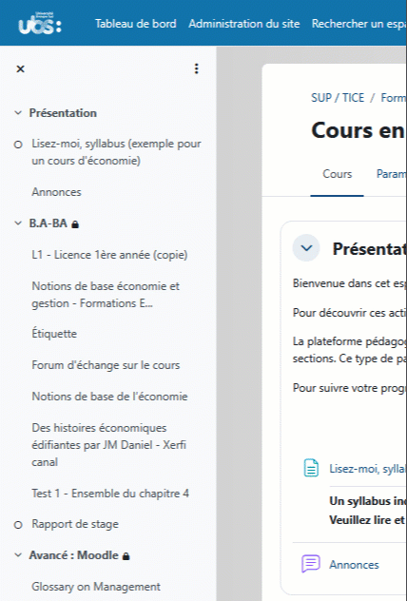Click the UBS university logo

point(40,24)
